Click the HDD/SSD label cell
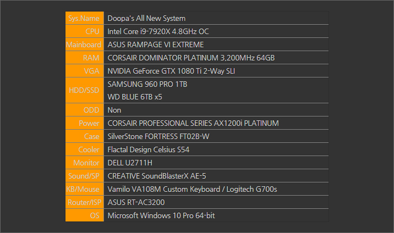394x233 pixels. click(84, 90)
